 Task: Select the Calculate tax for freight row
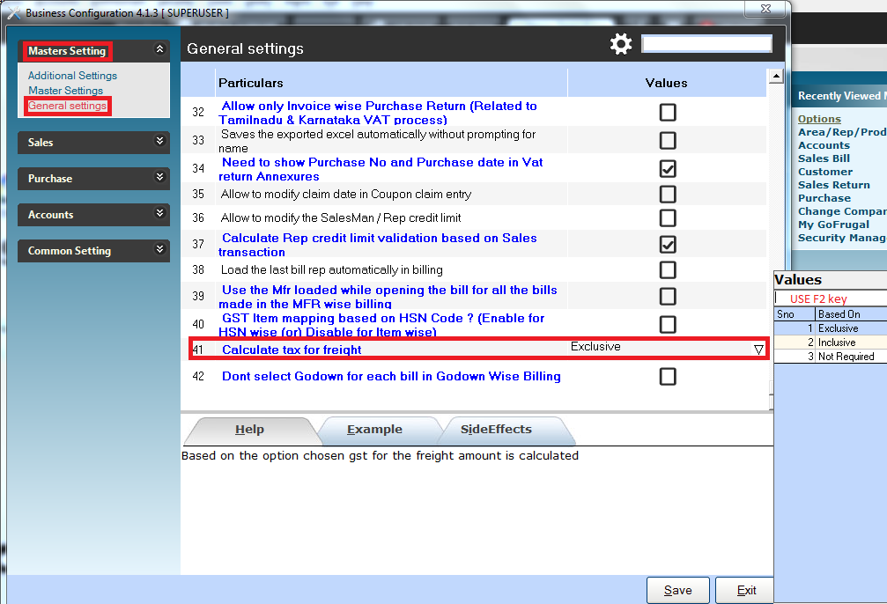(x=478, y=349)
